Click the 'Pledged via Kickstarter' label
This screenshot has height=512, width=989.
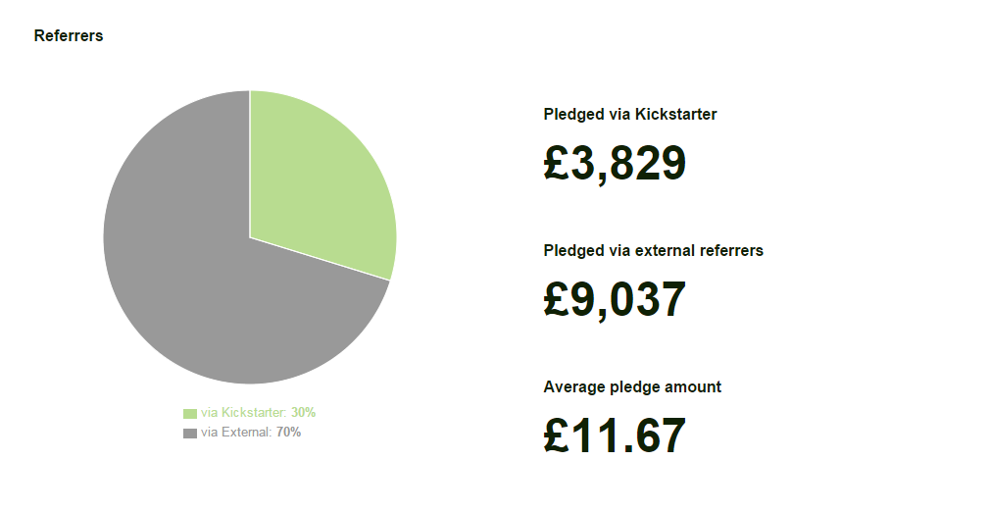tap(630, 115)
